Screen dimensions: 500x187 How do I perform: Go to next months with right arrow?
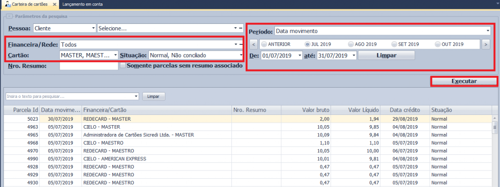coord(486,44)
